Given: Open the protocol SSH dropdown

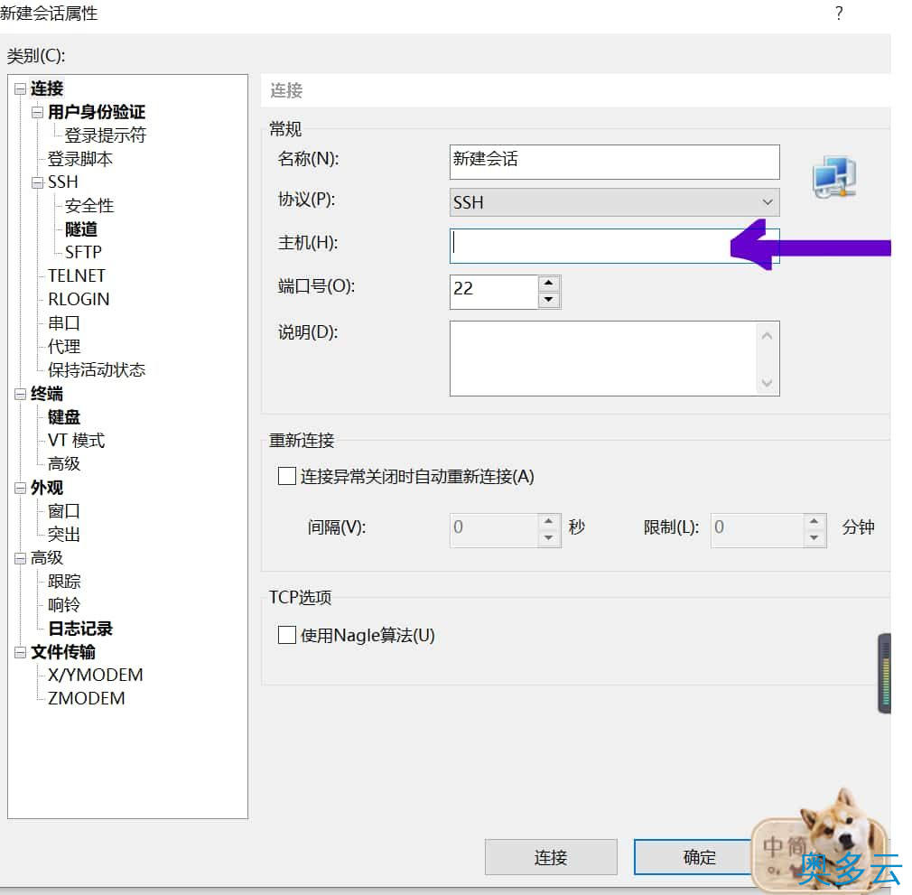Looking at the screenshot, I should click(x=614, y=202).
